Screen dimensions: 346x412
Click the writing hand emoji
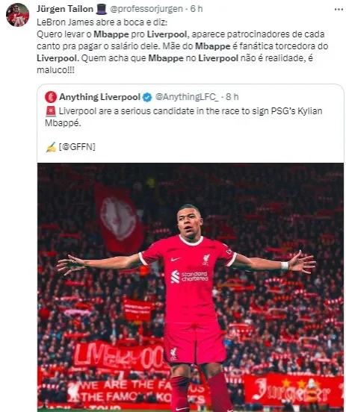[51, 147]
